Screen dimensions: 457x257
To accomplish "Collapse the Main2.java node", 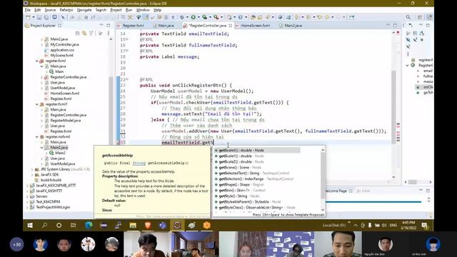I will tap(41, 148).
